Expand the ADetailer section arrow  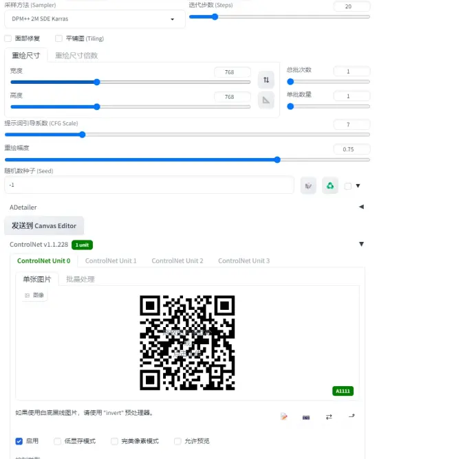(361, 207)
